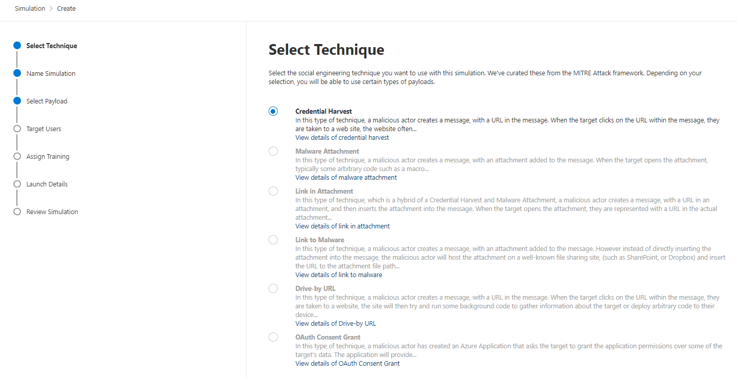Open View details of malware attachment
The width and height of the screenshot is (737, 378).
pos(346,178)
